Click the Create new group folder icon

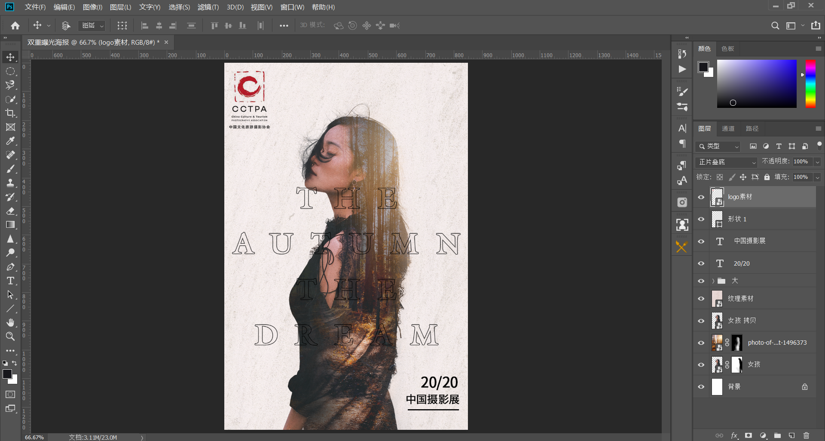[x=777, y=435]
